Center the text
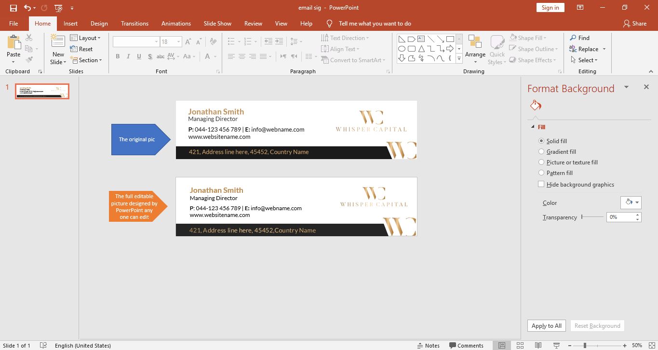The height and width of the screenshot is (350, 658). [242, 56]
